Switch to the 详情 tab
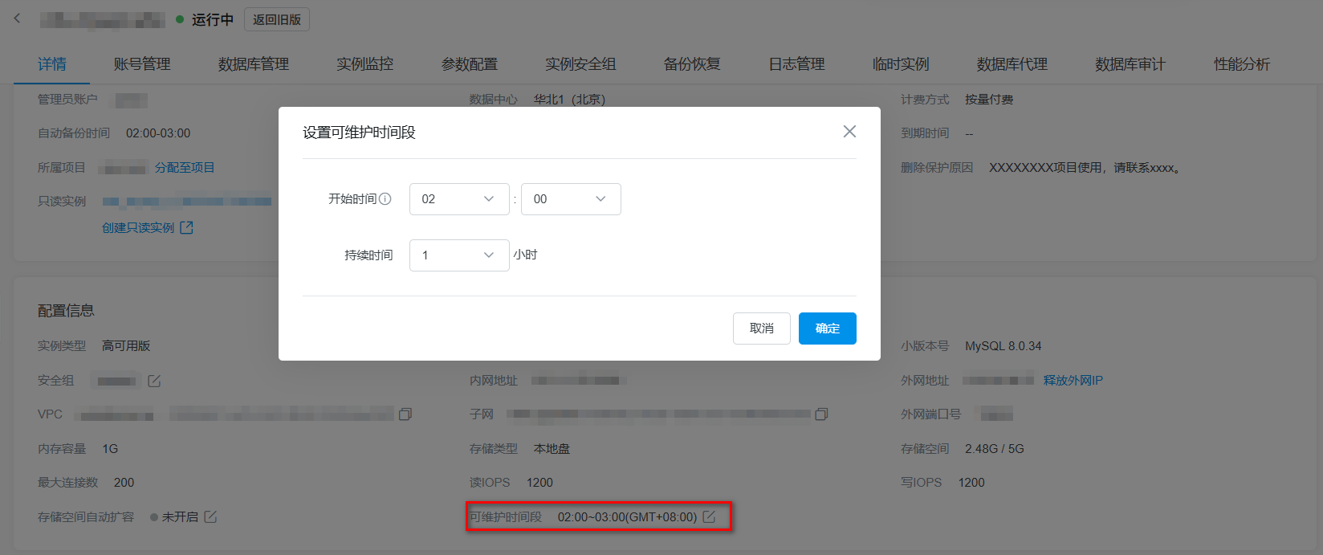1323x555 pixels. tap(52, 64)
